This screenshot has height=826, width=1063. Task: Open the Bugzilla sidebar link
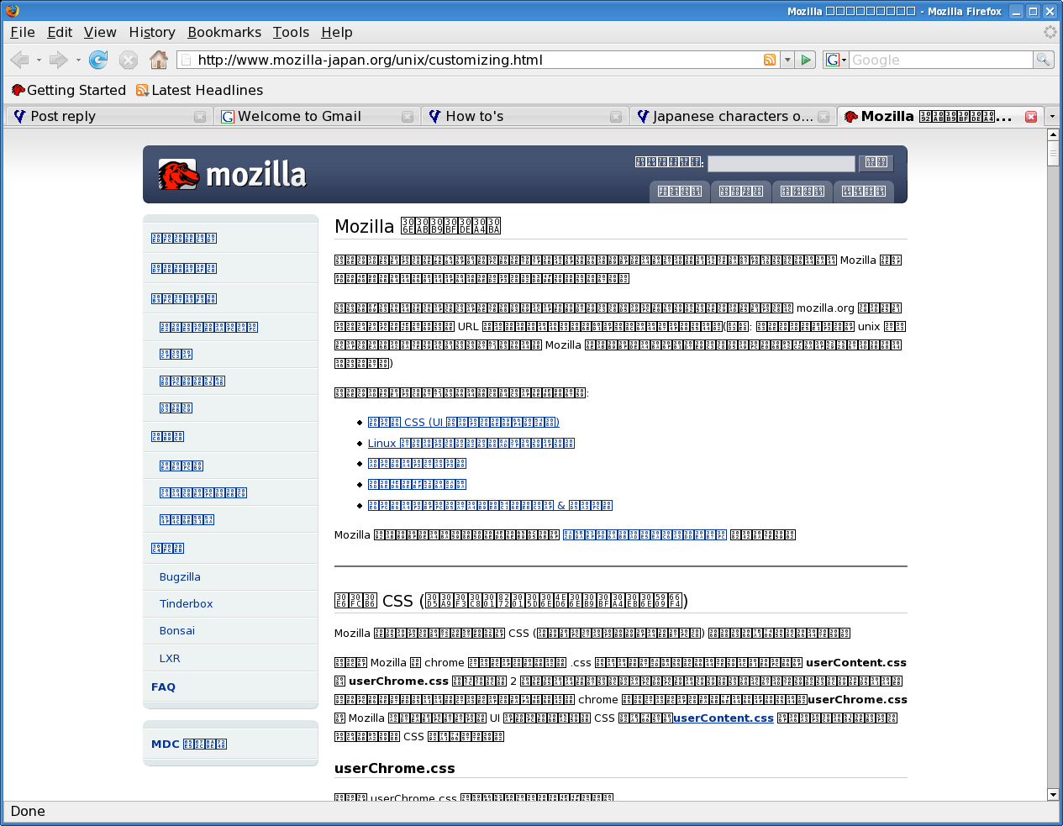click(x=180, y=577)
